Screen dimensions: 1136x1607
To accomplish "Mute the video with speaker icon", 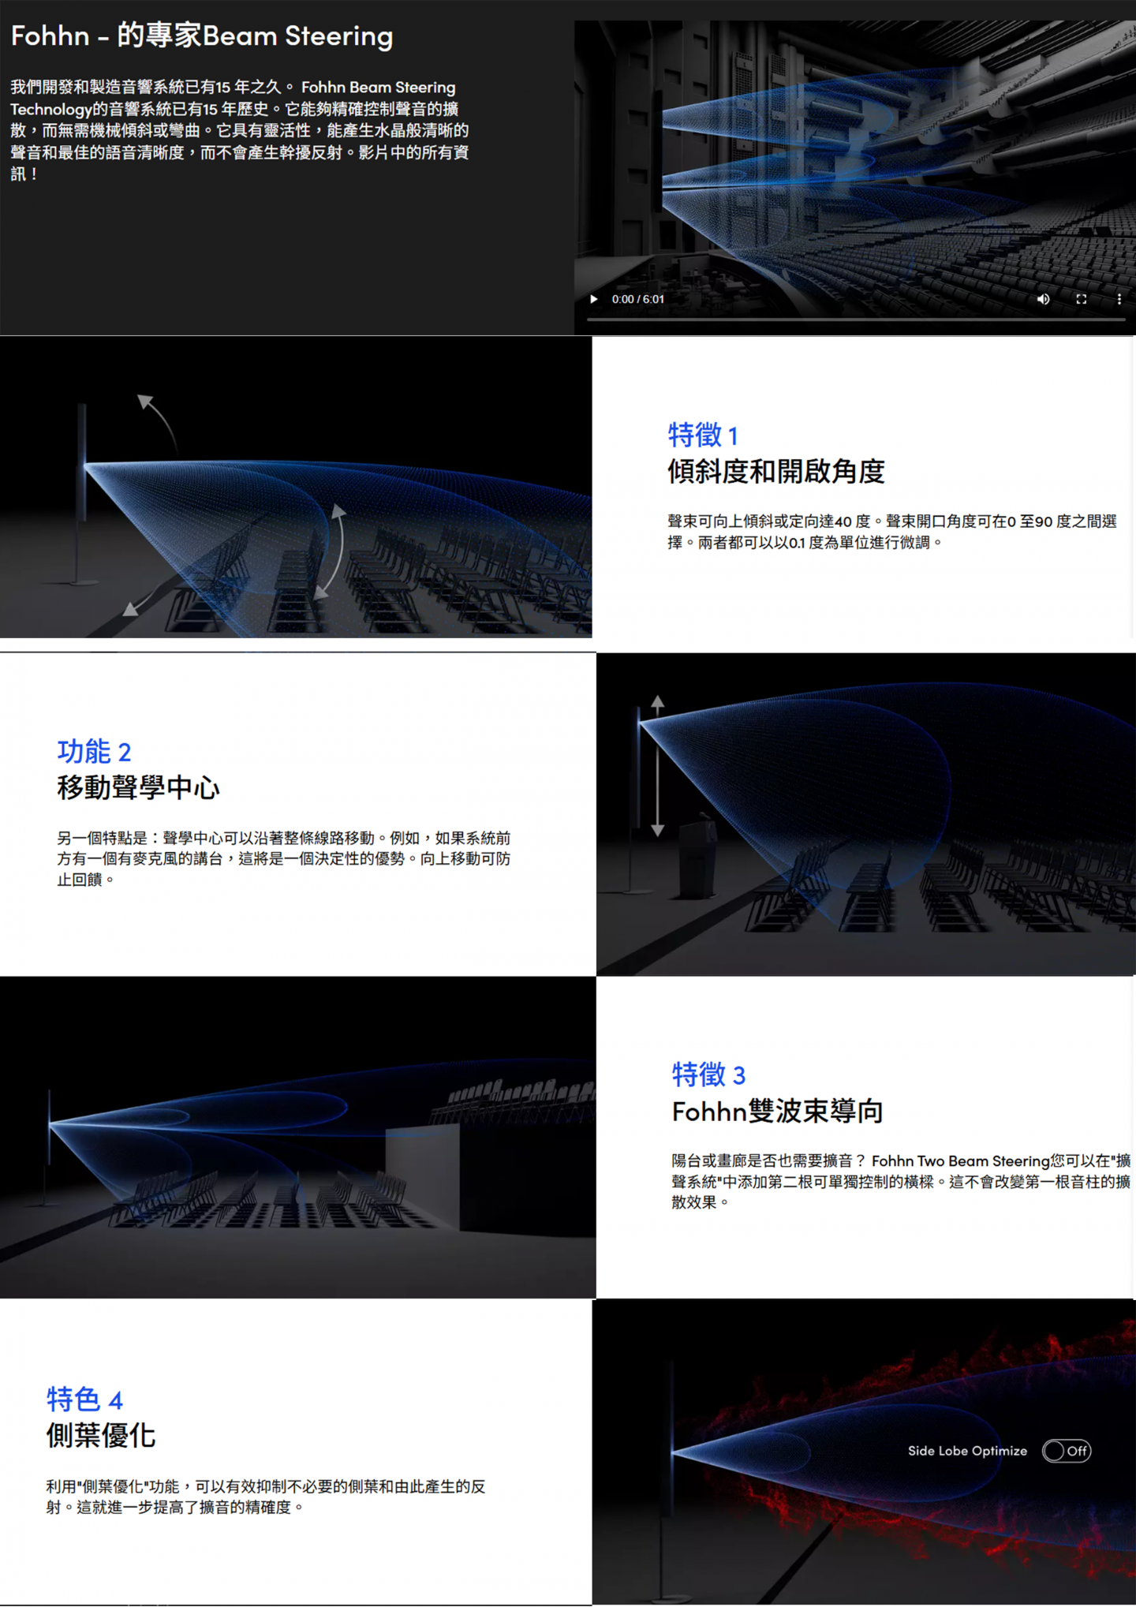I will point(1043,299).
